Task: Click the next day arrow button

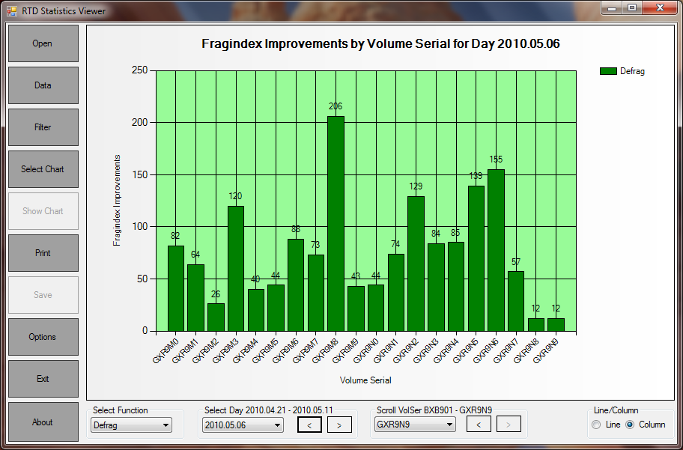Action: (x=339, y=425)
